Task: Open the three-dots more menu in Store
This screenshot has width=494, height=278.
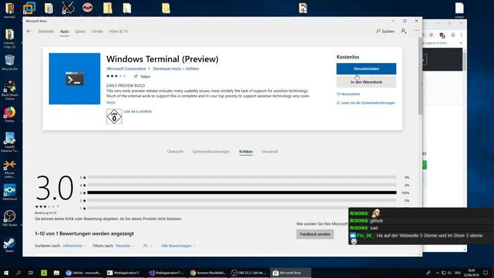Action: tap(416, 31)
